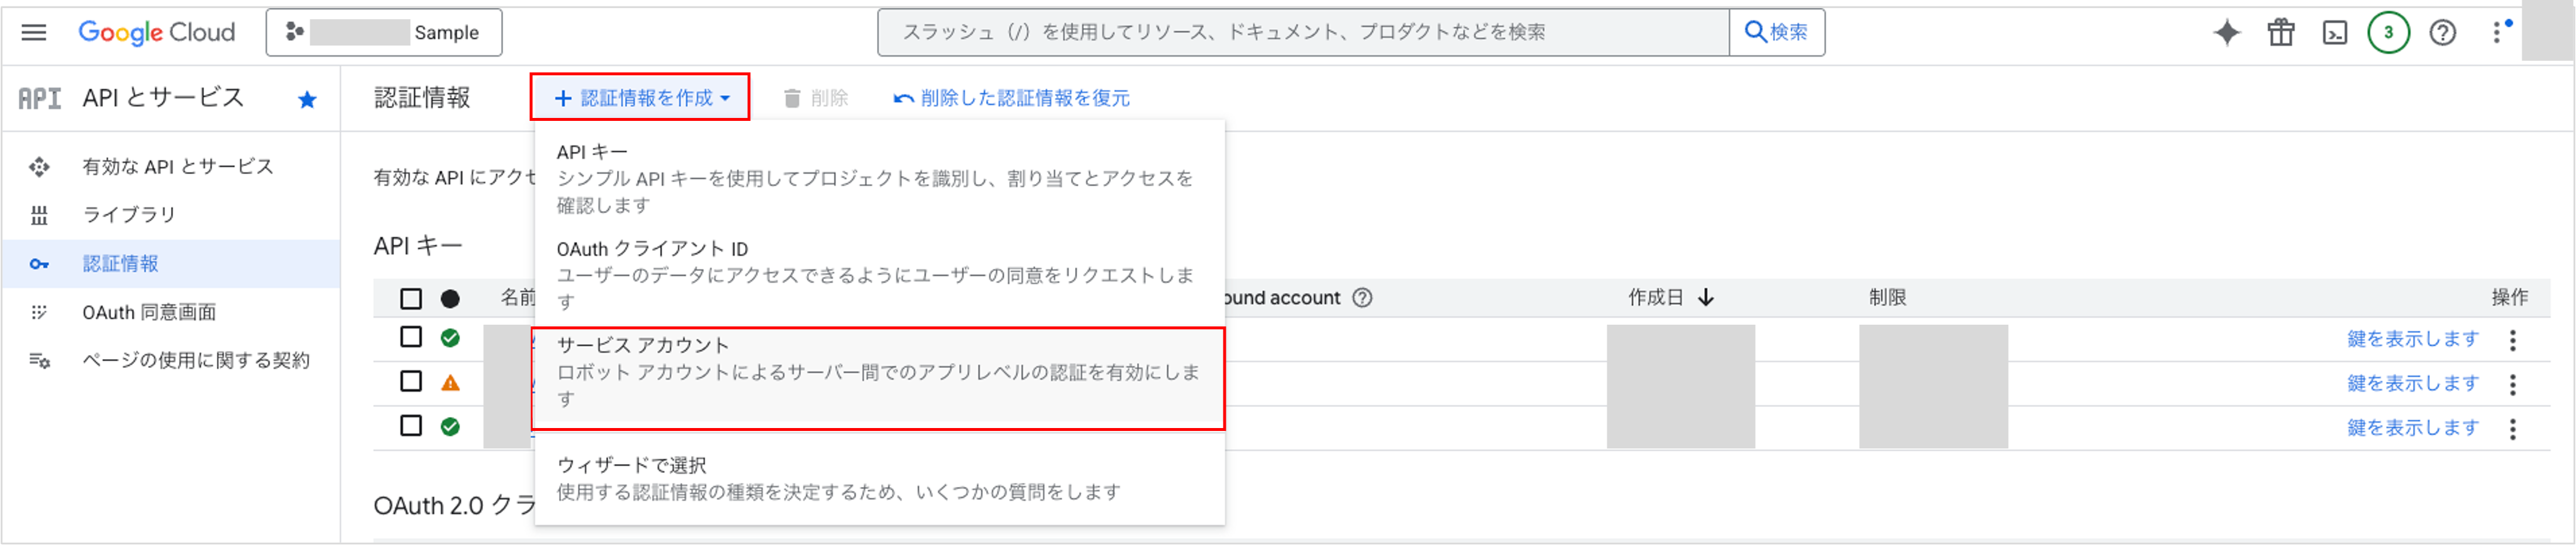Click the 認証情報 page title
The height and width of the screenshot is (546, 2576).
(422, 98)
